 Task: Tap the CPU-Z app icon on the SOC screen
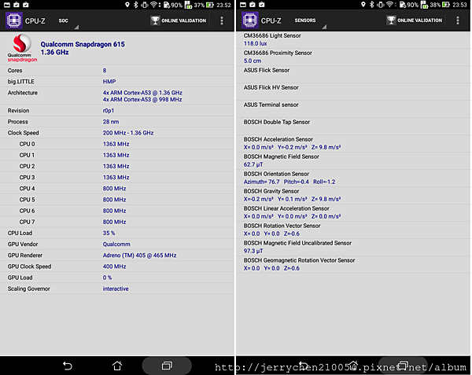point(14,20)
